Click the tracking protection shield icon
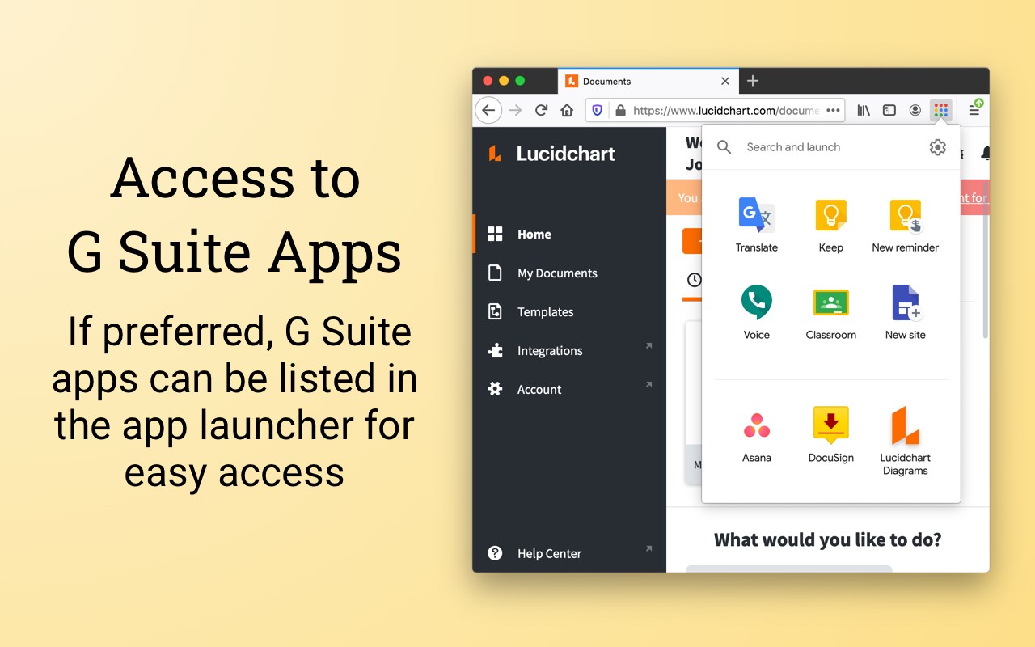The image size is (1035, 647). 598,110
